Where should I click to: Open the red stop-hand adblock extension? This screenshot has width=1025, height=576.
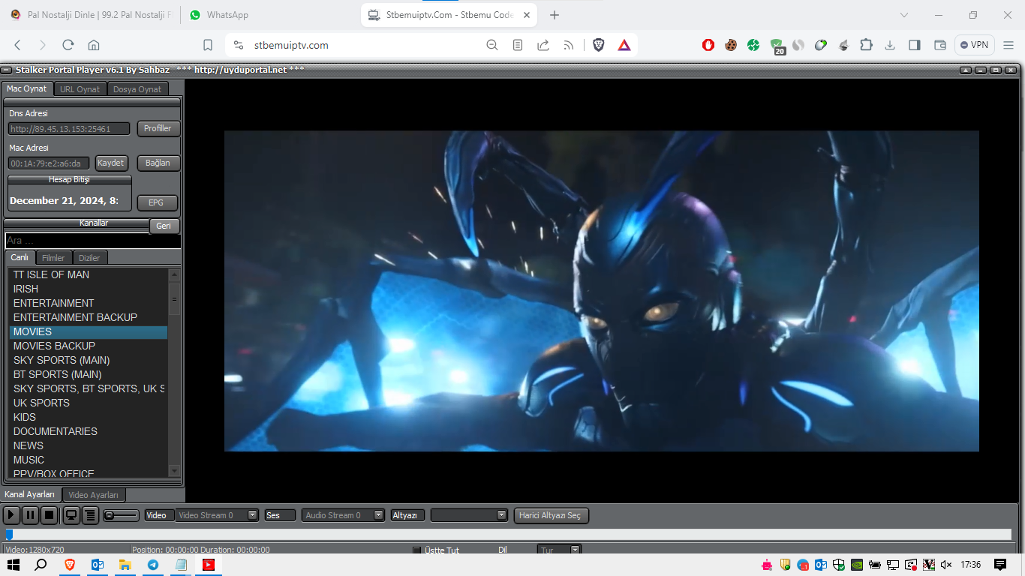[708, 45]
